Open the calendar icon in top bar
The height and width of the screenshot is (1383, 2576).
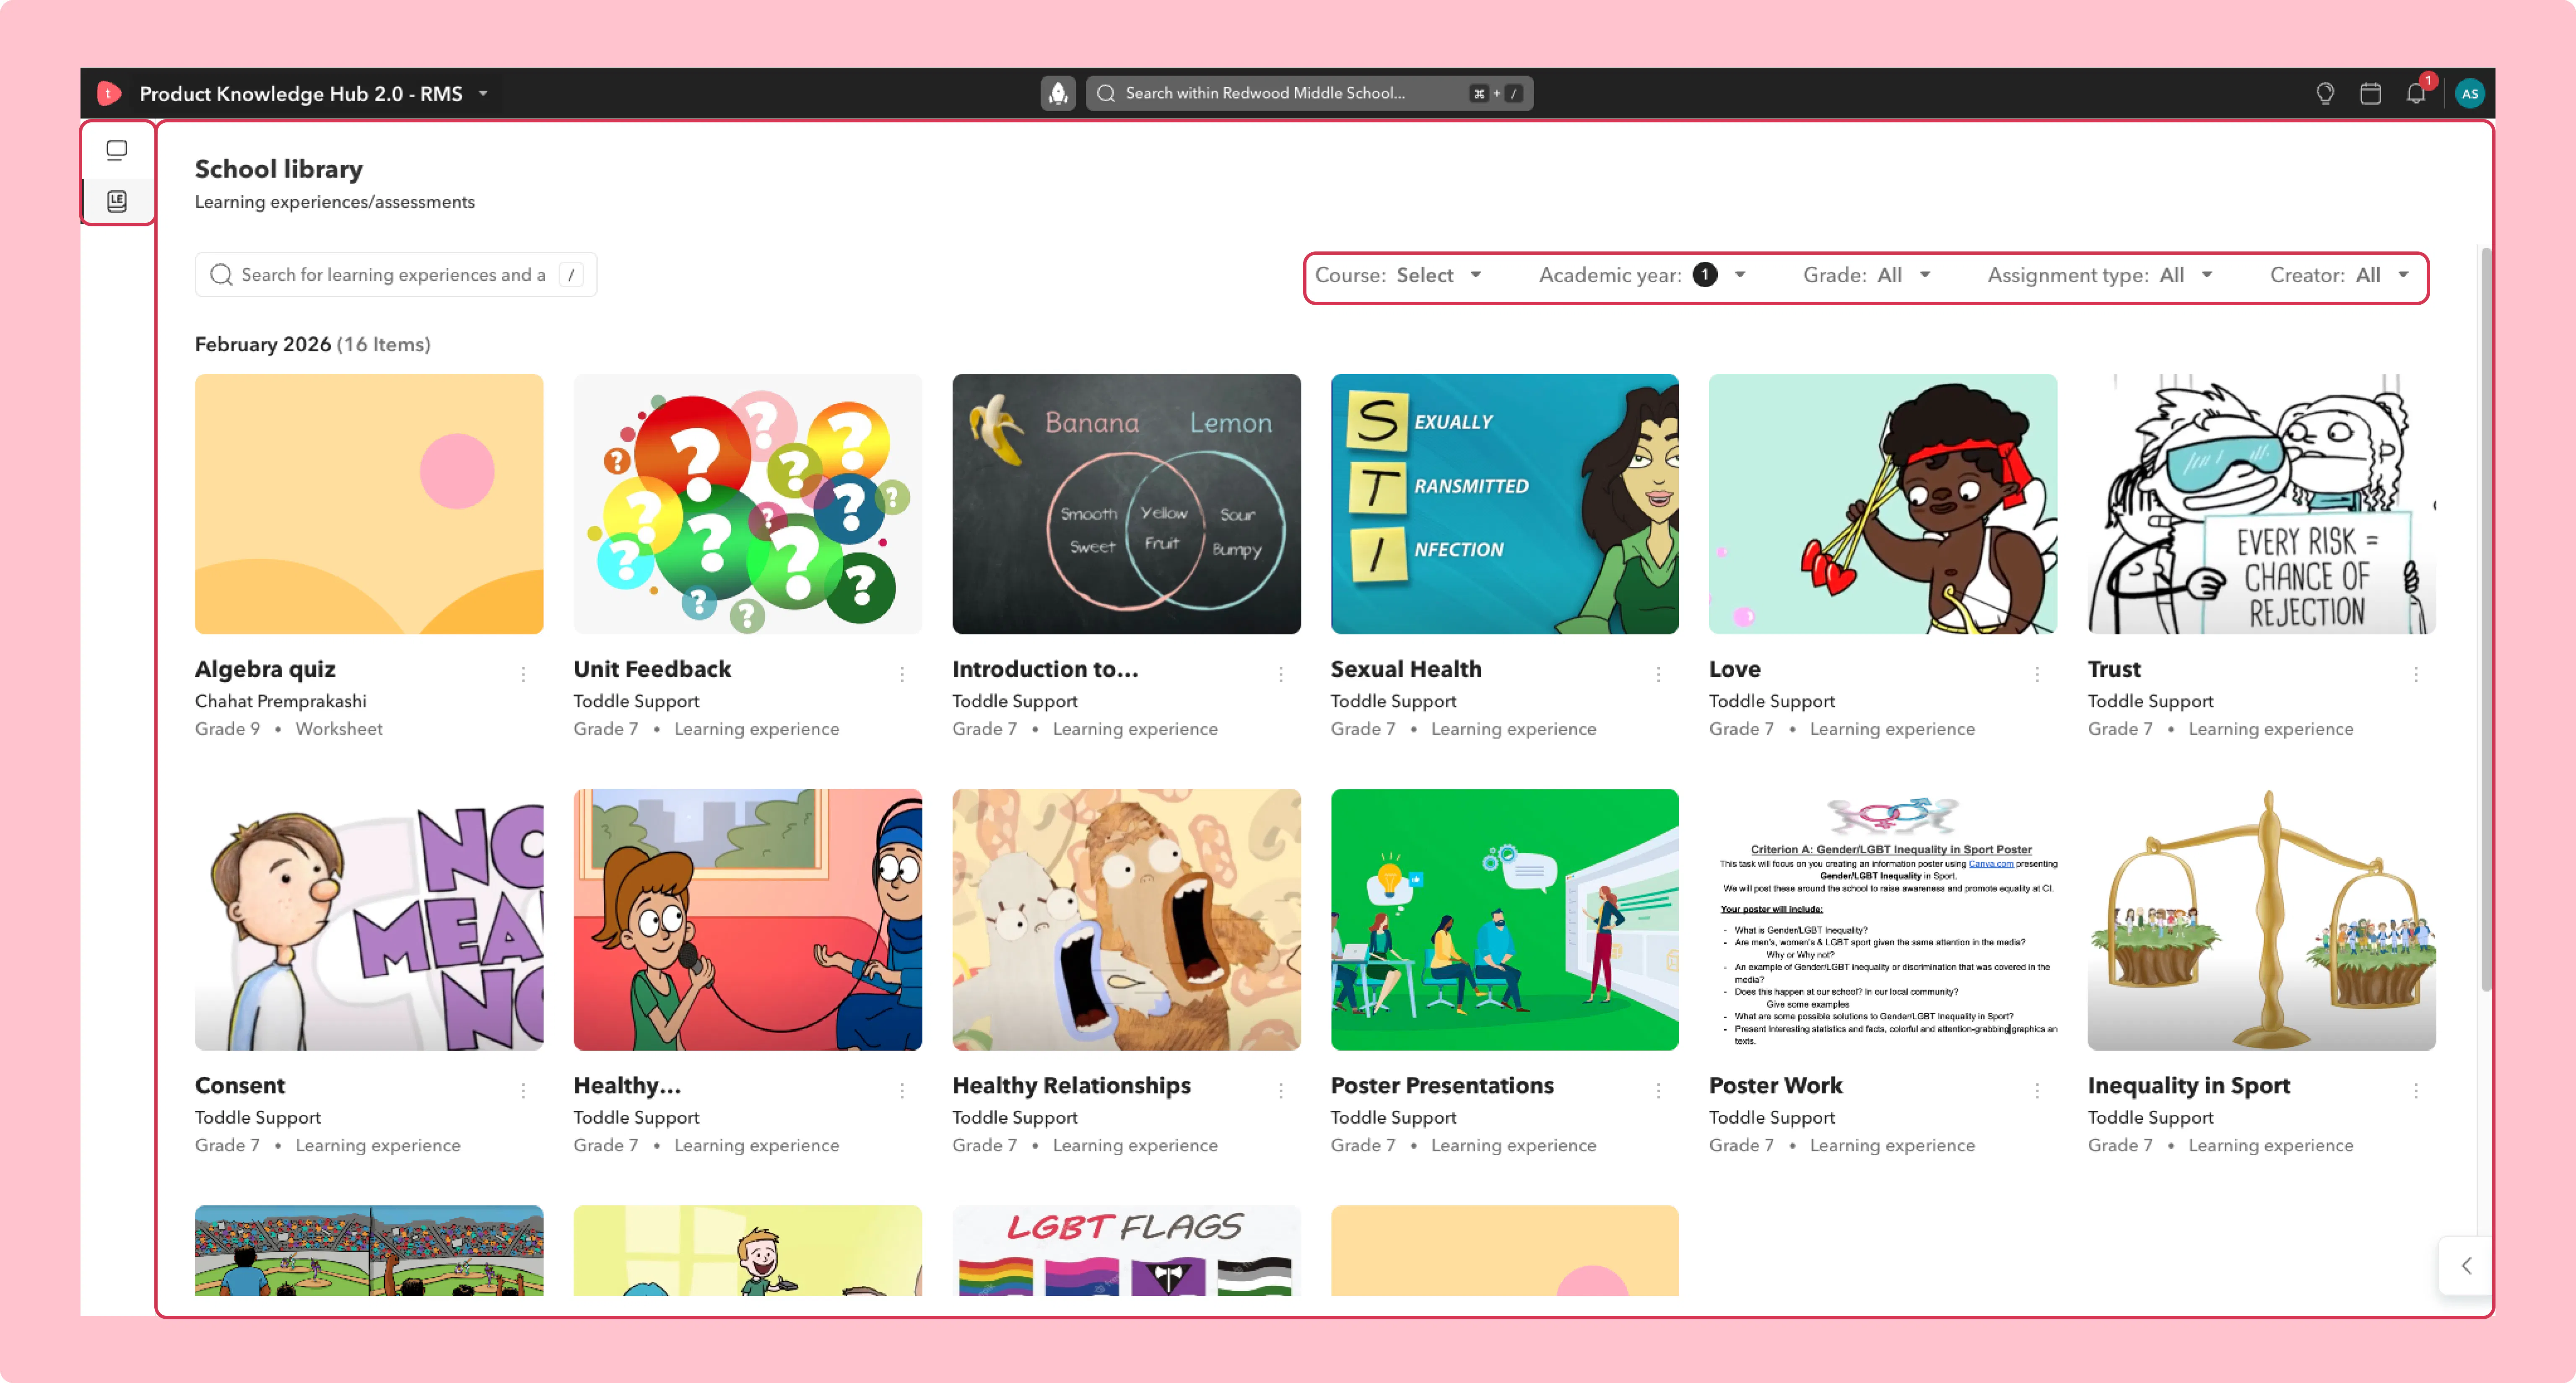[2370, 93]
